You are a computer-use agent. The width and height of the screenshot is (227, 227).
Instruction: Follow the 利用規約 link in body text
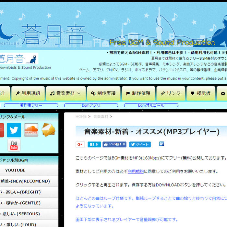coord(136,171)
